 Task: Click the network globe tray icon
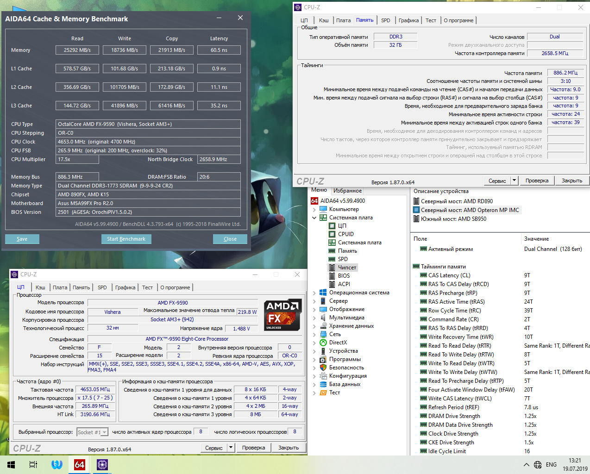tap(538, 465)
